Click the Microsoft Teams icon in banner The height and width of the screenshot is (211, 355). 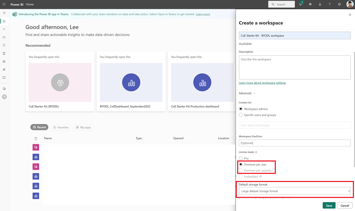(x=15, y=14)
